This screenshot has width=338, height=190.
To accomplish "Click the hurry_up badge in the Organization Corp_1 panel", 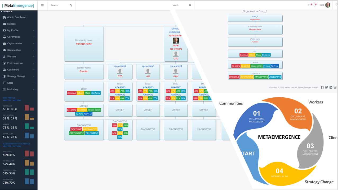I will [275, 66].
